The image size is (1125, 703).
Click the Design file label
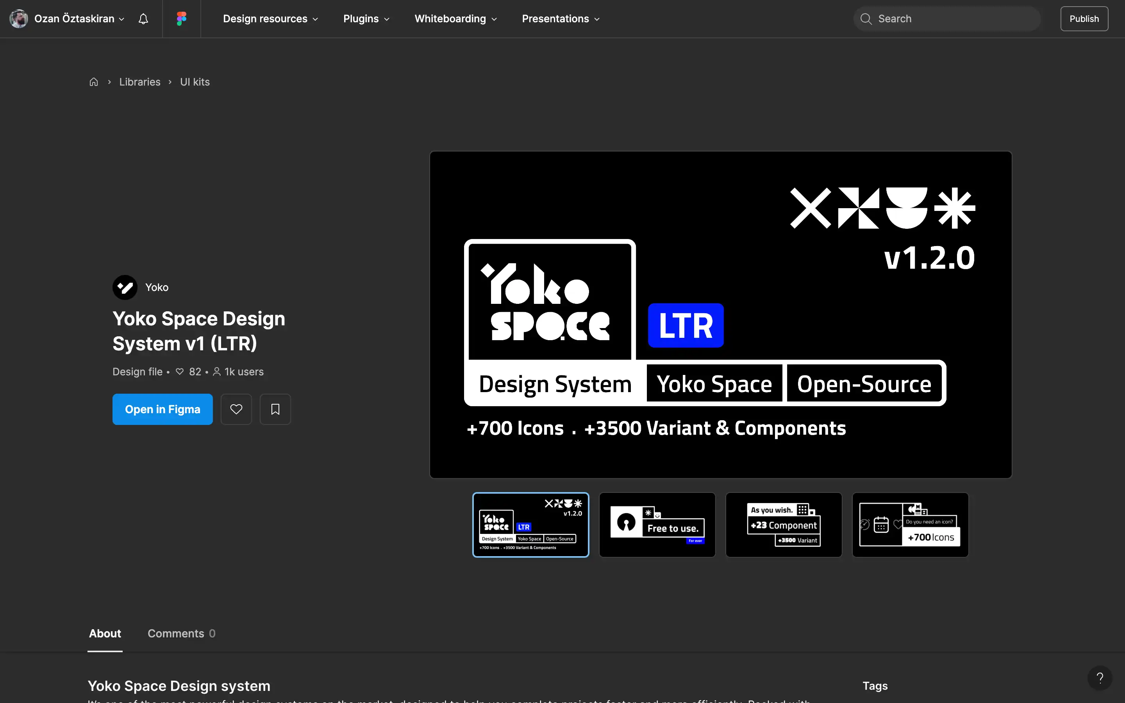137,372
